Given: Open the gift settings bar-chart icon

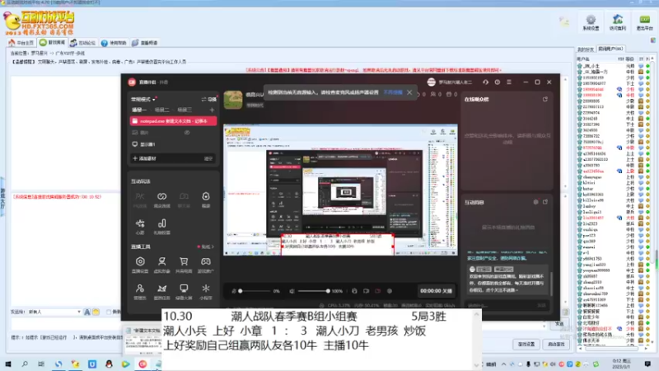Looking at the screenshot, I should [161, 223].
